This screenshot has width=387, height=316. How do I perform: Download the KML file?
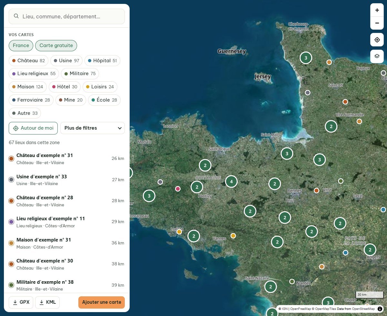(47, 302)
